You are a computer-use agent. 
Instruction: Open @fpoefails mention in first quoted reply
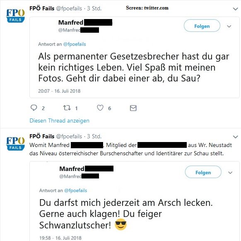(75, 44)
